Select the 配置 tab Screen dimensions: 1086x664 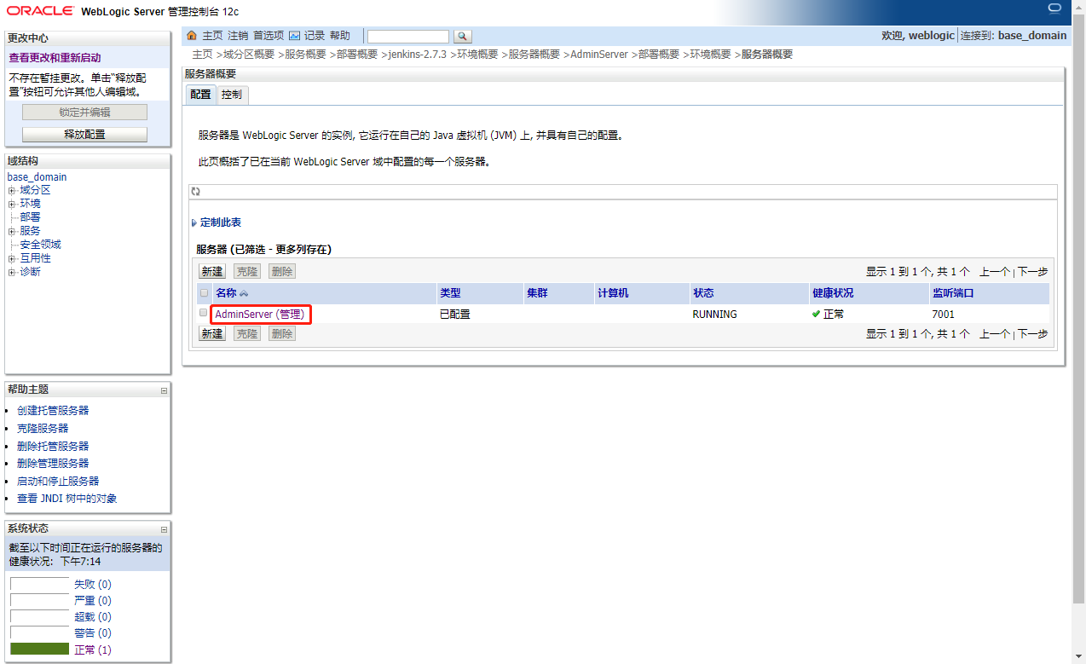[200, 95]
